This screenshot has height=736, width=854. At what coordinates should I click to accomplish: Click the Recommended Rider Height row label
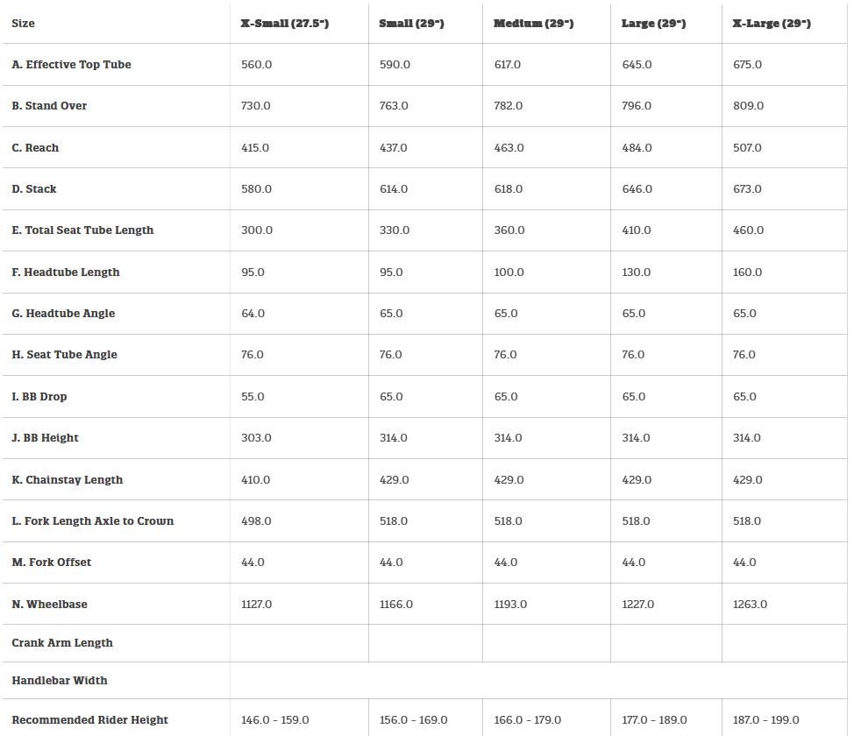(x=90, y=720)
